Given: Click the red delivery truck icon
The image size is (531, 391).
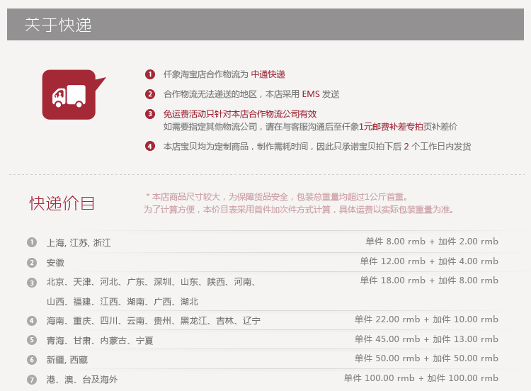Looking at the screenshot, I should 69,95.
